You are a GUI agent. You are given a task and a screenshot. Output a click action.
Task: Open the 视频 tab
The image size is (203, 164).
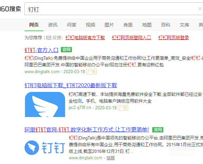pyautogui.click(x=90, y=25)
